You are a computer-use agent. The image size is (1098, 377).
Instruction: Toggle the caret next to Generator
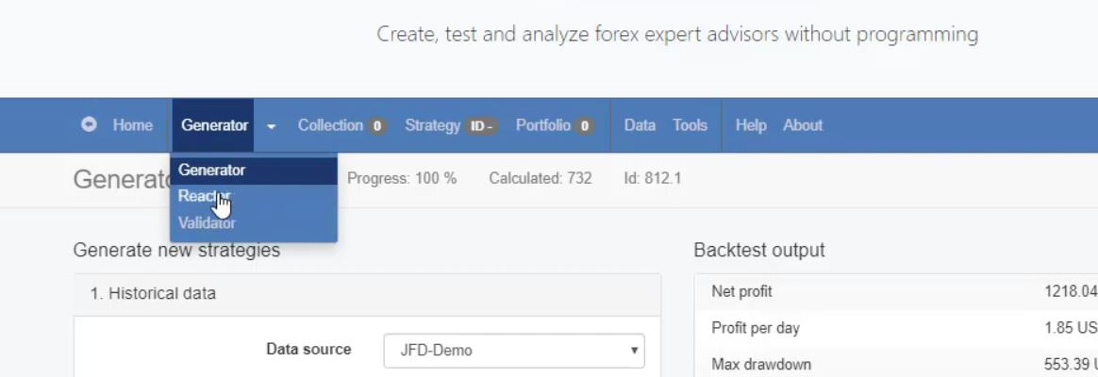[271, 125]
